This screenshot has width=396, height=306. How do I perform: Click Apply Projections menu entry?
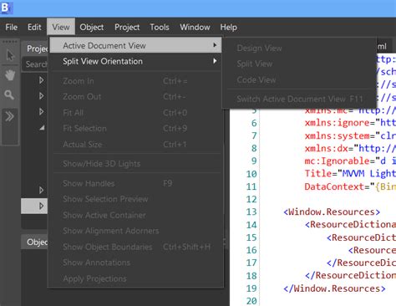click(135, 278)
